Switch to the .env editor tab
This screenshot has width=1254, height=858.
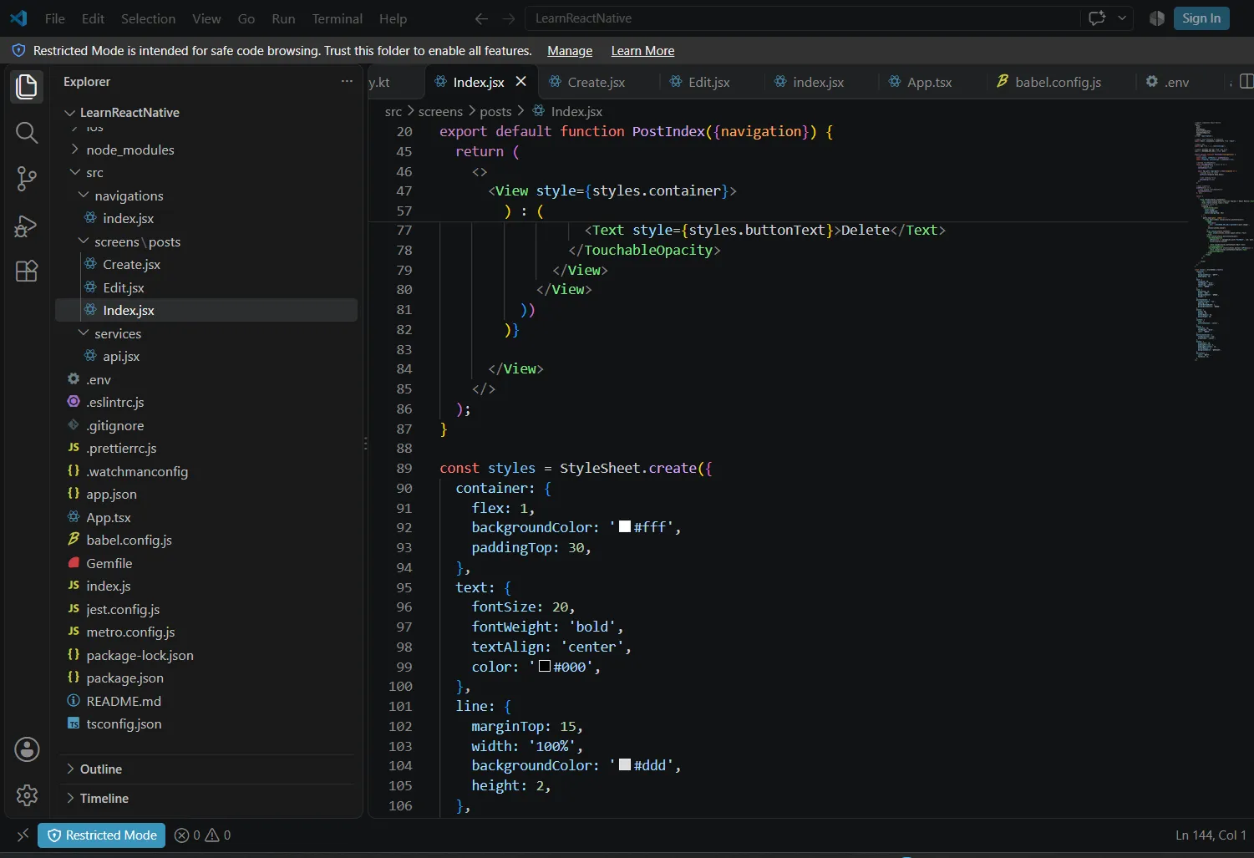pos(1176,82)
